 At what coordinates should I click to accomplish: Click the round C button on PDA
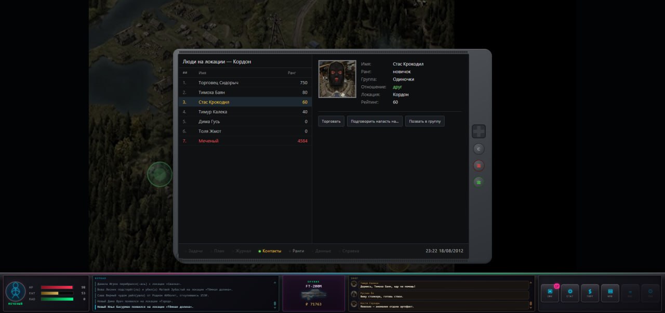tap(478, 149)
